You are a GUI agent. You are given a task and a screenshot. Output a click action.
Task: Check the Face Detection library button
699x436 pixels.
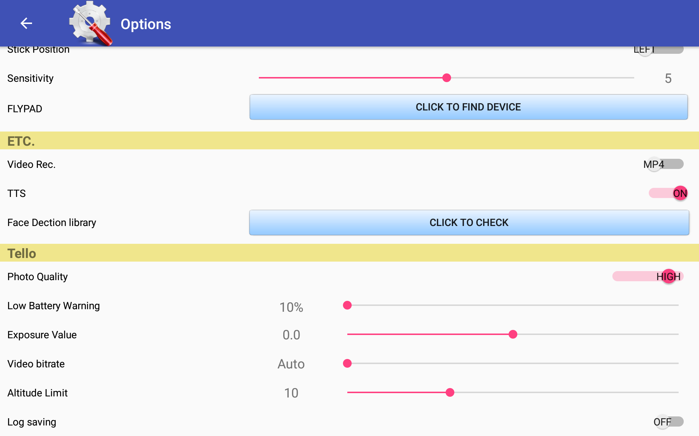point(469,222)
